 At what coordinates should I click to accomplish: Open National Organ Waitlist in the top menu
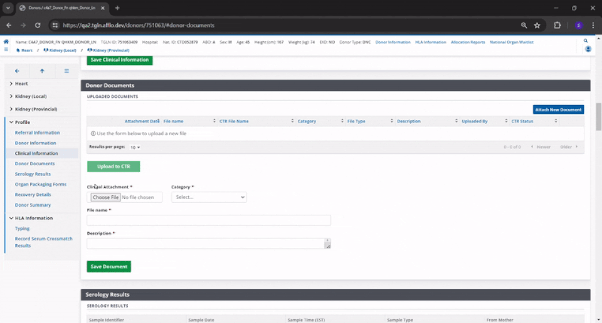512,42
